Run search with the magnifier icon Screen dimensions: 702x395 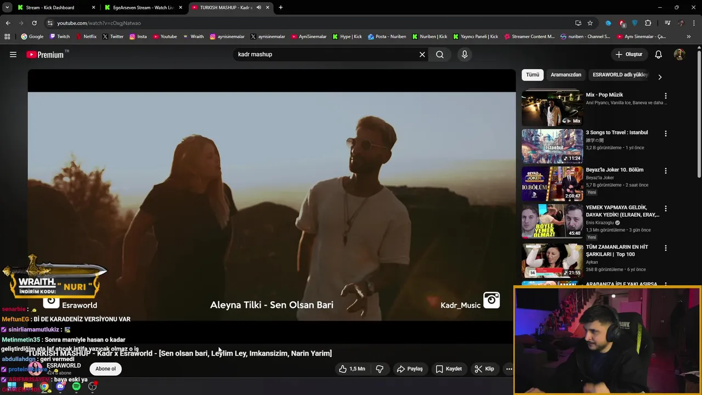pyautogui.click(x=440, y=54)
